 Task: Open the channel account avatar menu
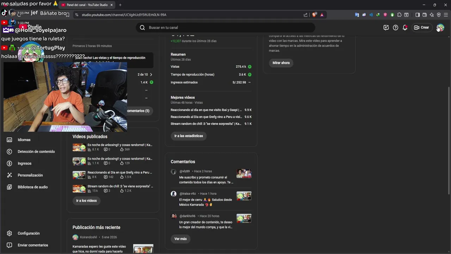[440, 28]
